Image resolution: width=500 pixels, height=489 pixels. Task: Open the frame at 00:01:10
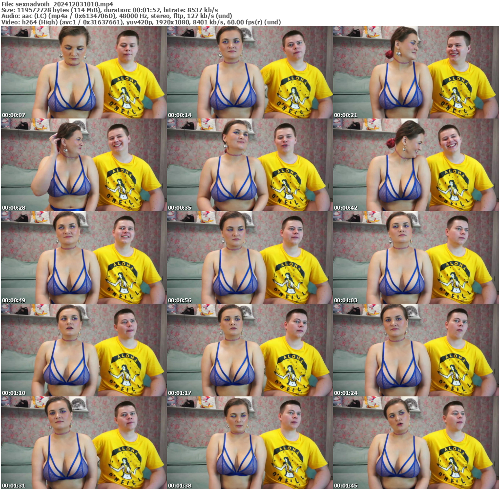click(83, 350)
